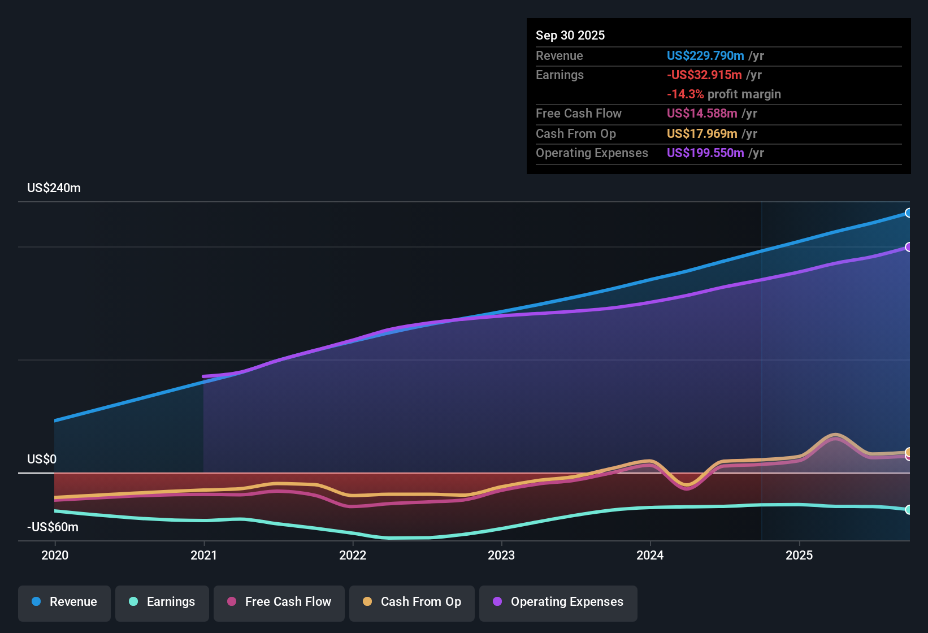Click the Operating Expenses endpoint circle marker
The height and width of the screenshot is (633, 928).
coord(909,247)
